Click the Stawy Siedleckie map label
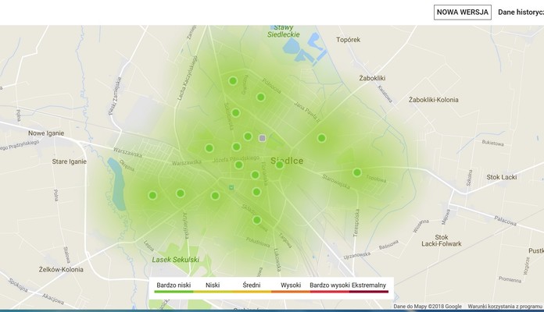The width and height of the screenshot is (544, 312). pos(282,31)
